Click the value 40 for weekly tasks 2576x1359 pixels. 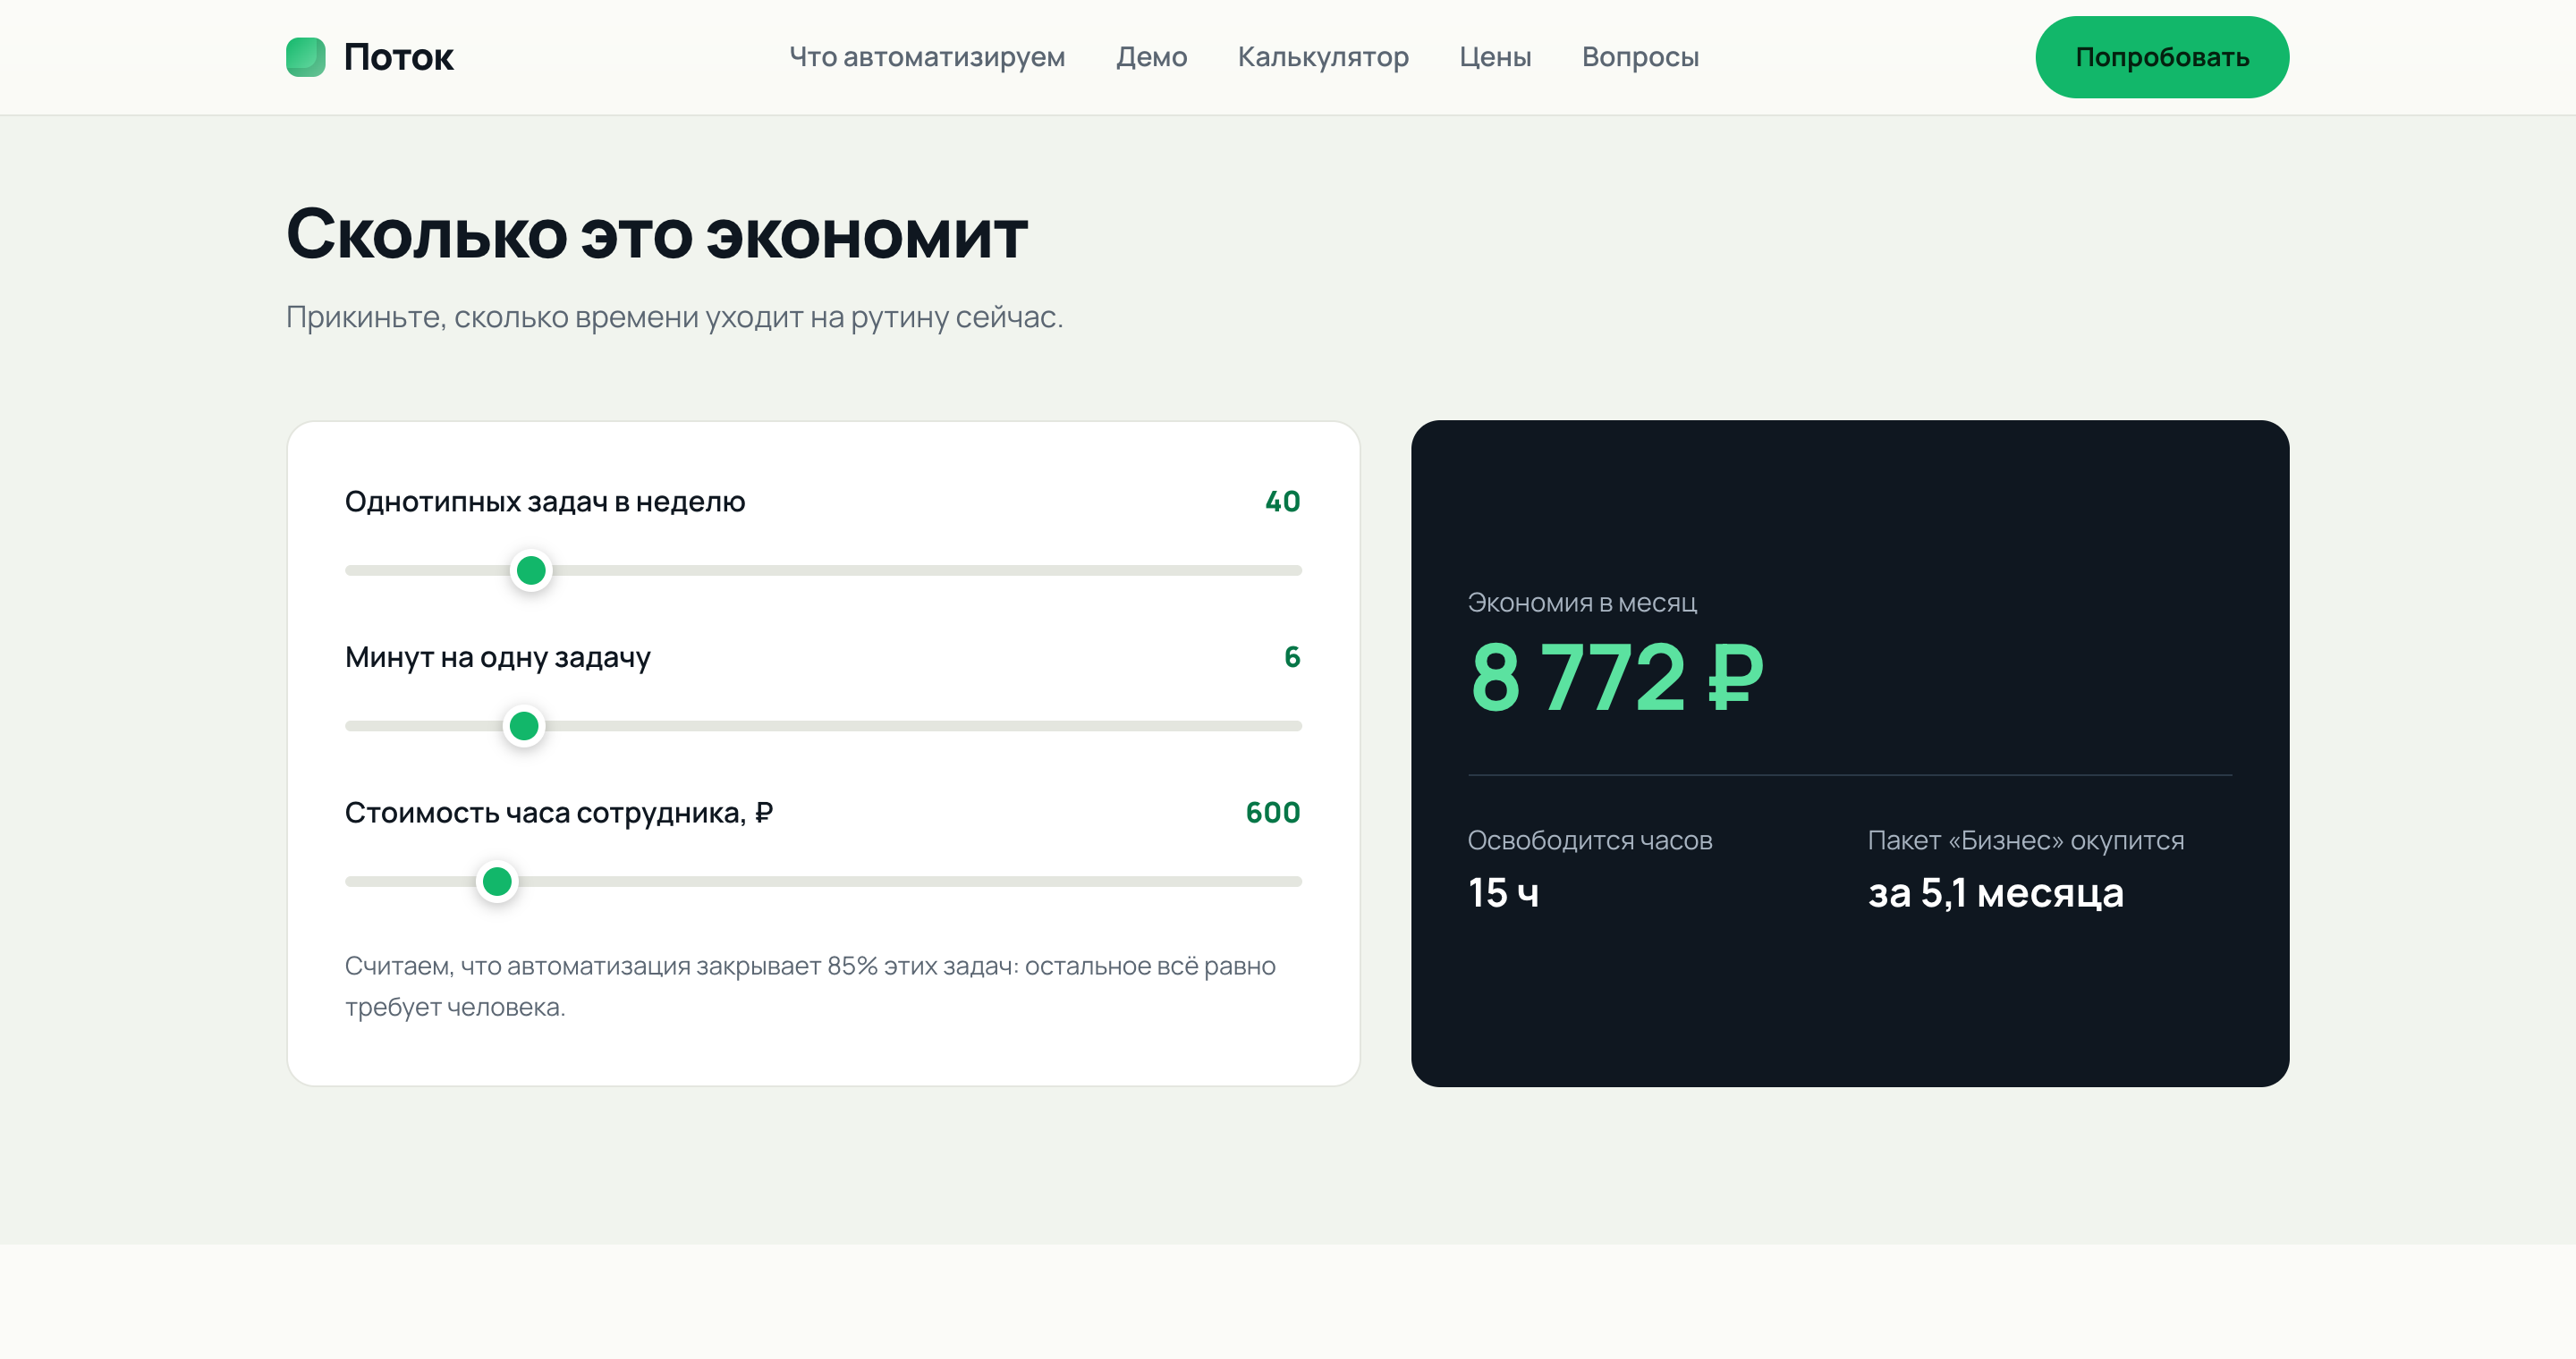(x=1282, y=502)
